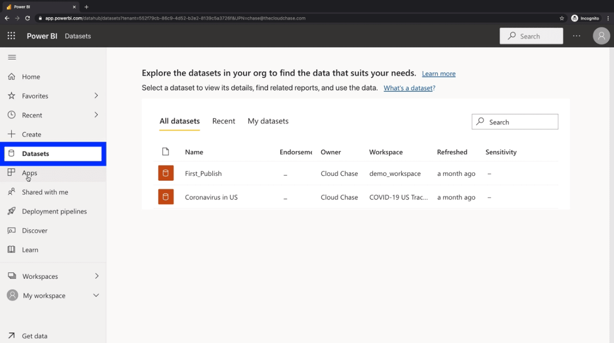Click the Datasets cylinder icon in sidebar
The image size is (614, 343).
pyautogui.click(x=11, y=153)
